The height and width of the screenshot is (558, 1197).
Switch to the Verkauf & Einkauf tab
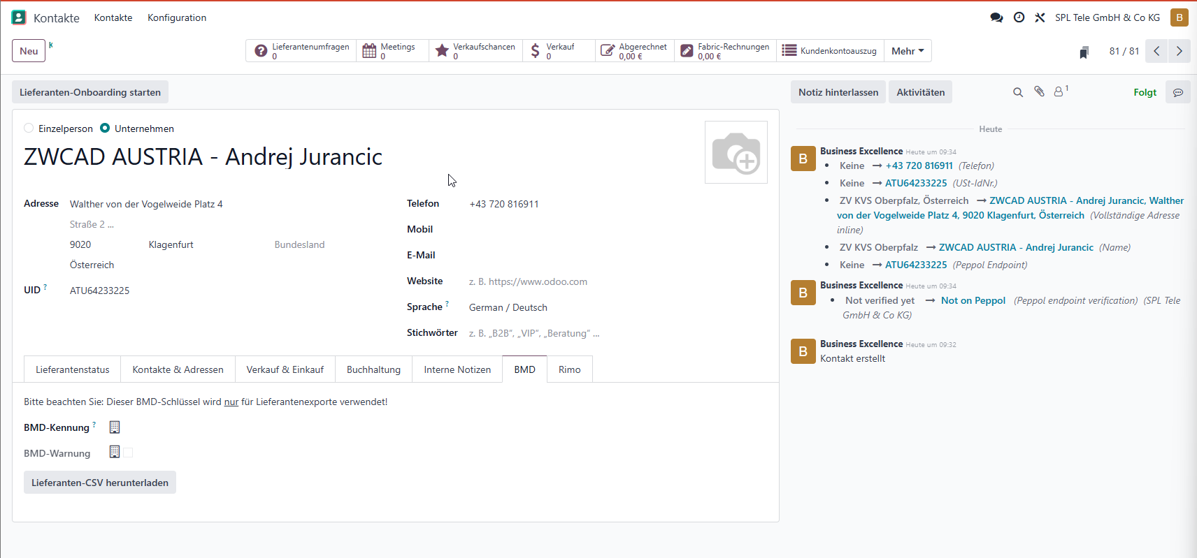click(x=285, y=369)
